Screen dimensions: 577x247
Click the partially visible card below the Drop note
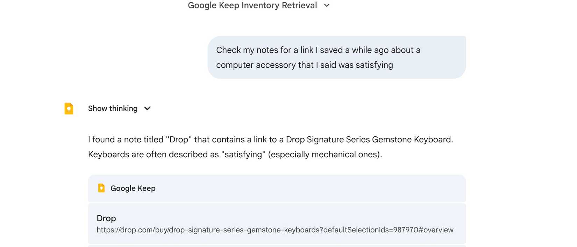click(277, 246)
